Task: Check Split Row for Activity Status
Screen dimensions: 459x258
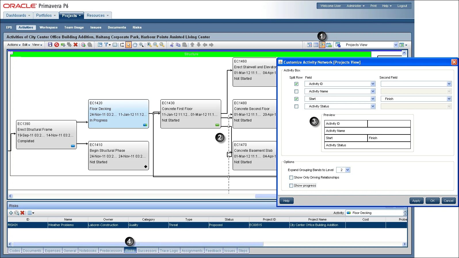Action: pyautogui.click(x=296, y=107)
